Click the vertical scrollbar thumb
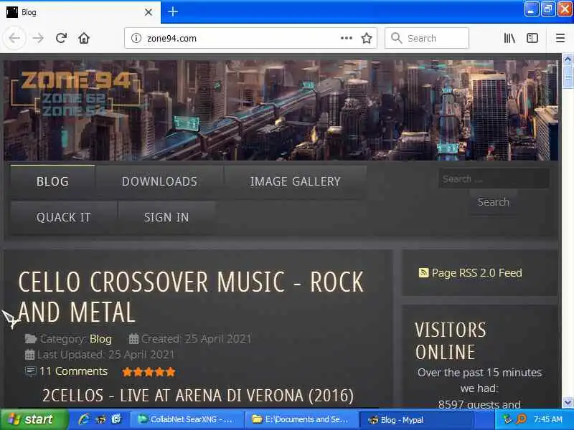The width and height of the screenshot is (574, 430). point(568,77)
